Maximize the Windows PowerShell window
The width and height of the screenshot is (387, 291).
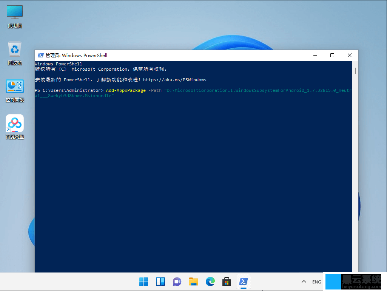tap(332, 55)
